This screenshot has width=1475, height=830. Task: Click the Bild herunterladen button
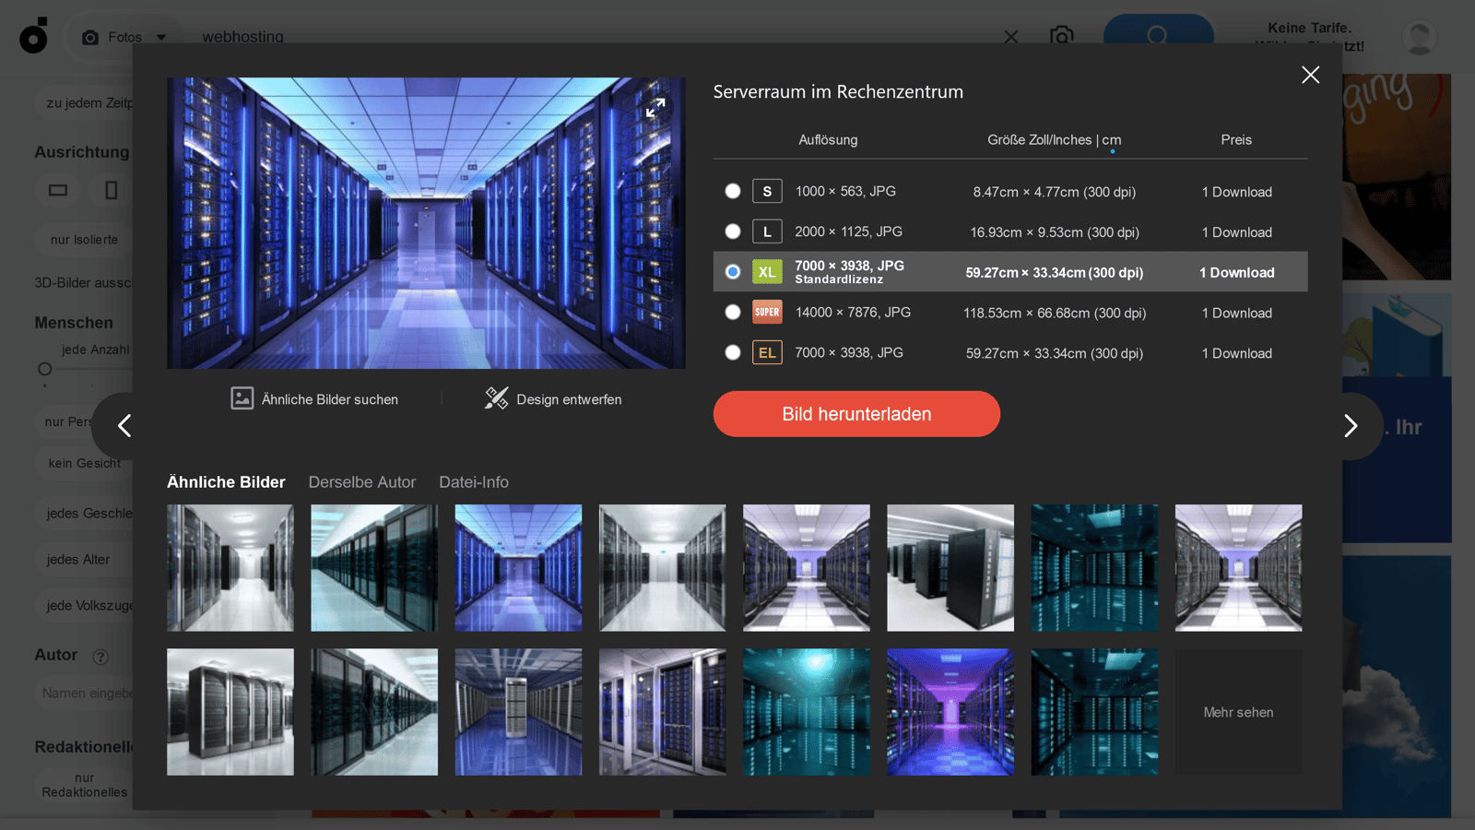pos(855,414)
